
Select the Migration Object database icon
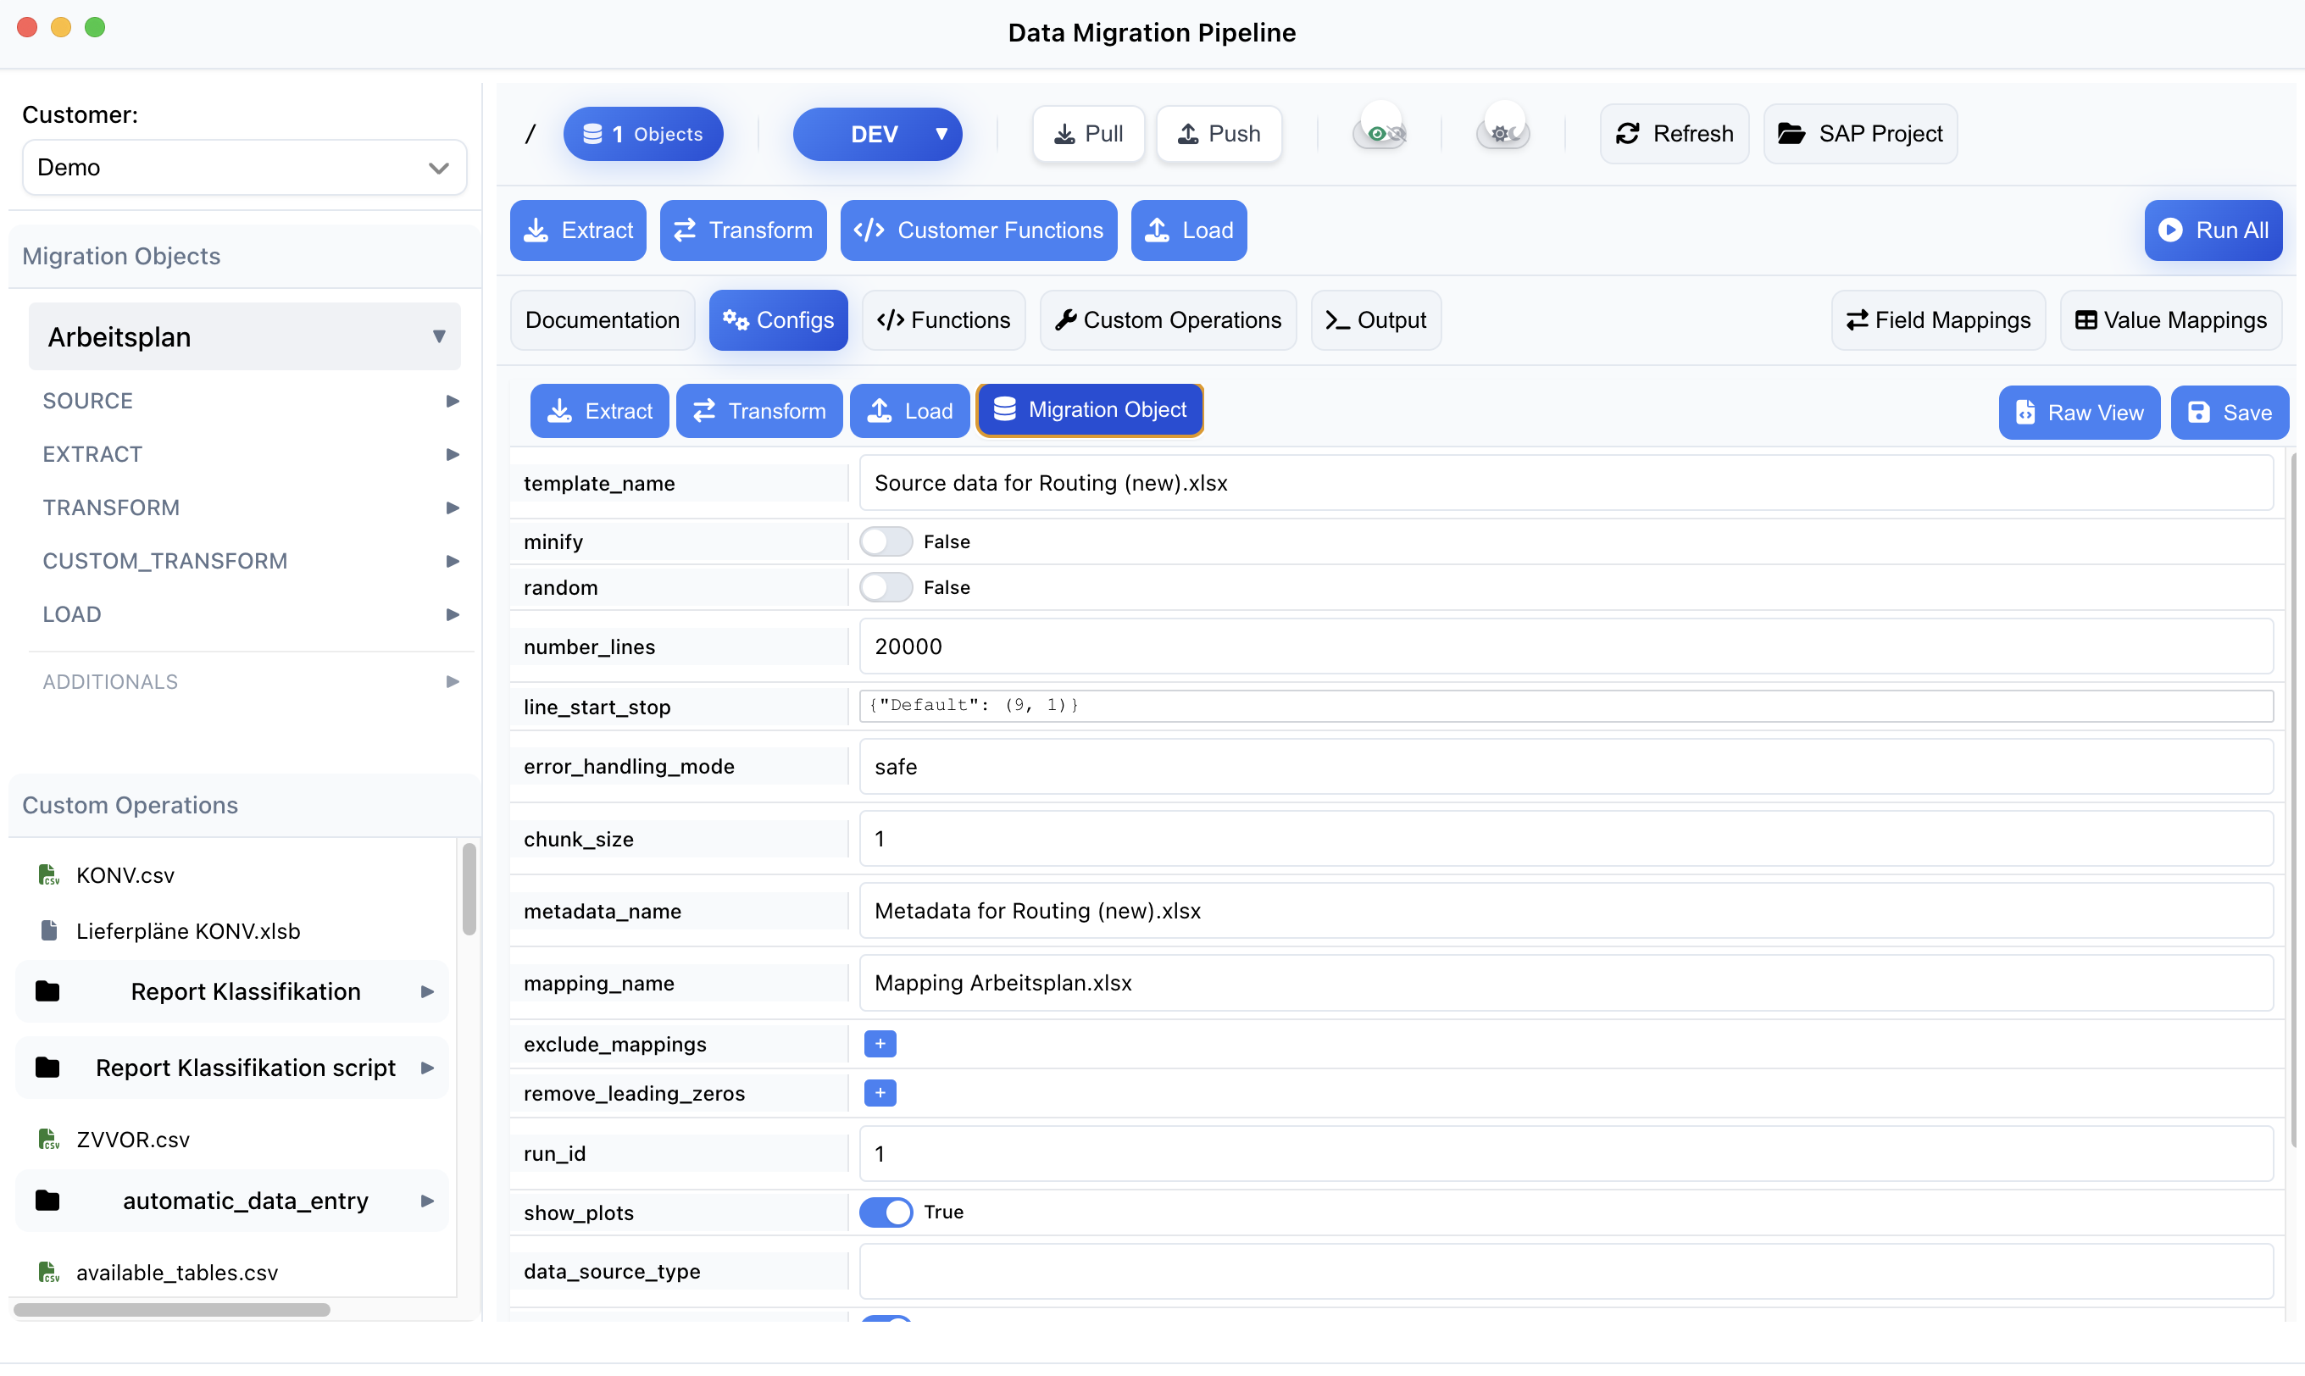[x=1004, y=409]
